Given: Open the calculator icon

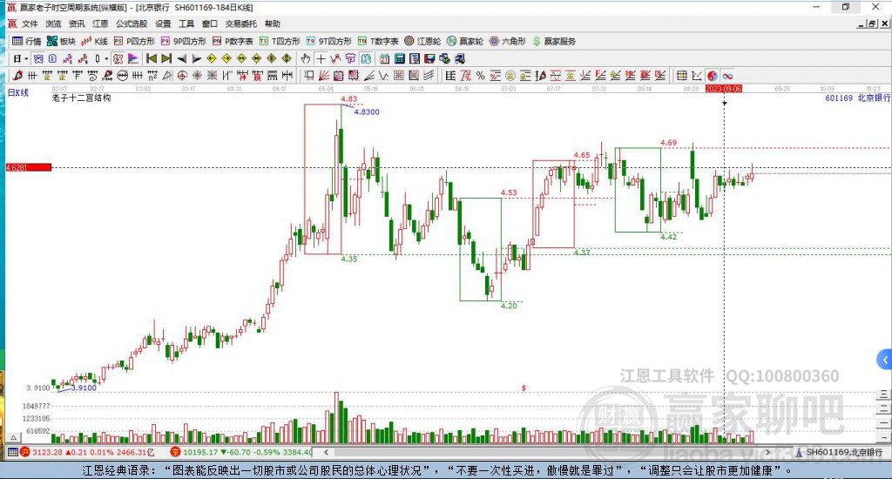Looking at the screenshot, I should (x=399, y=58).
